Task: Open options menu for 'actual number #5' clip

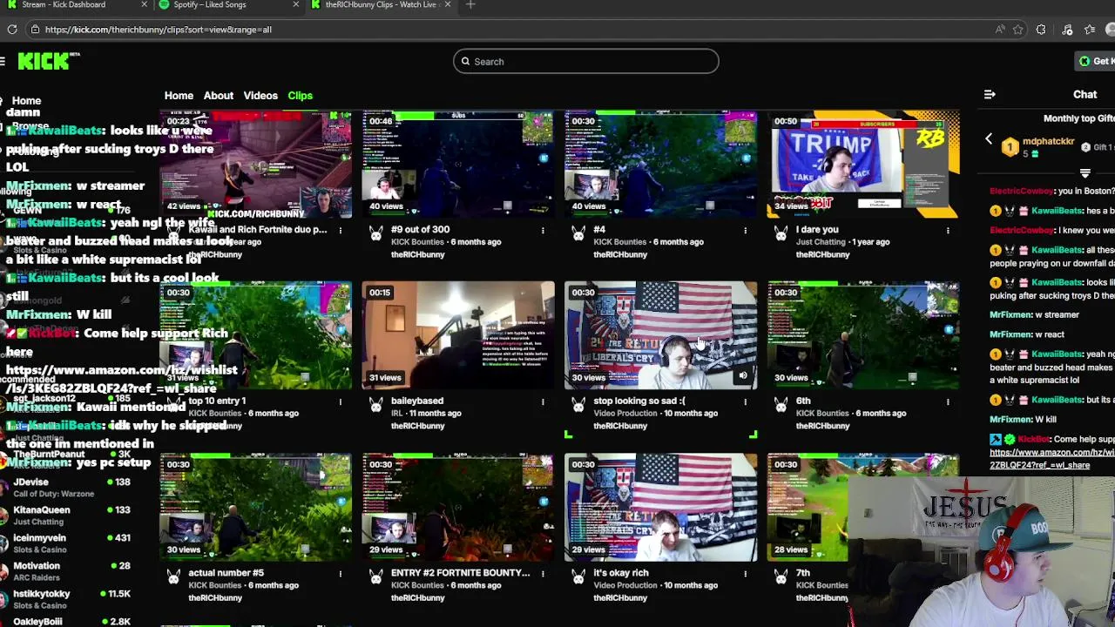Action: [x=341, y=574]
